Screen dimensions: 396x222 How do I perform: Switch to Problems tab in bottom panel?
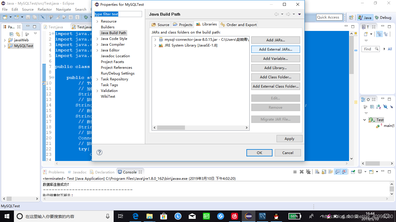54,172
